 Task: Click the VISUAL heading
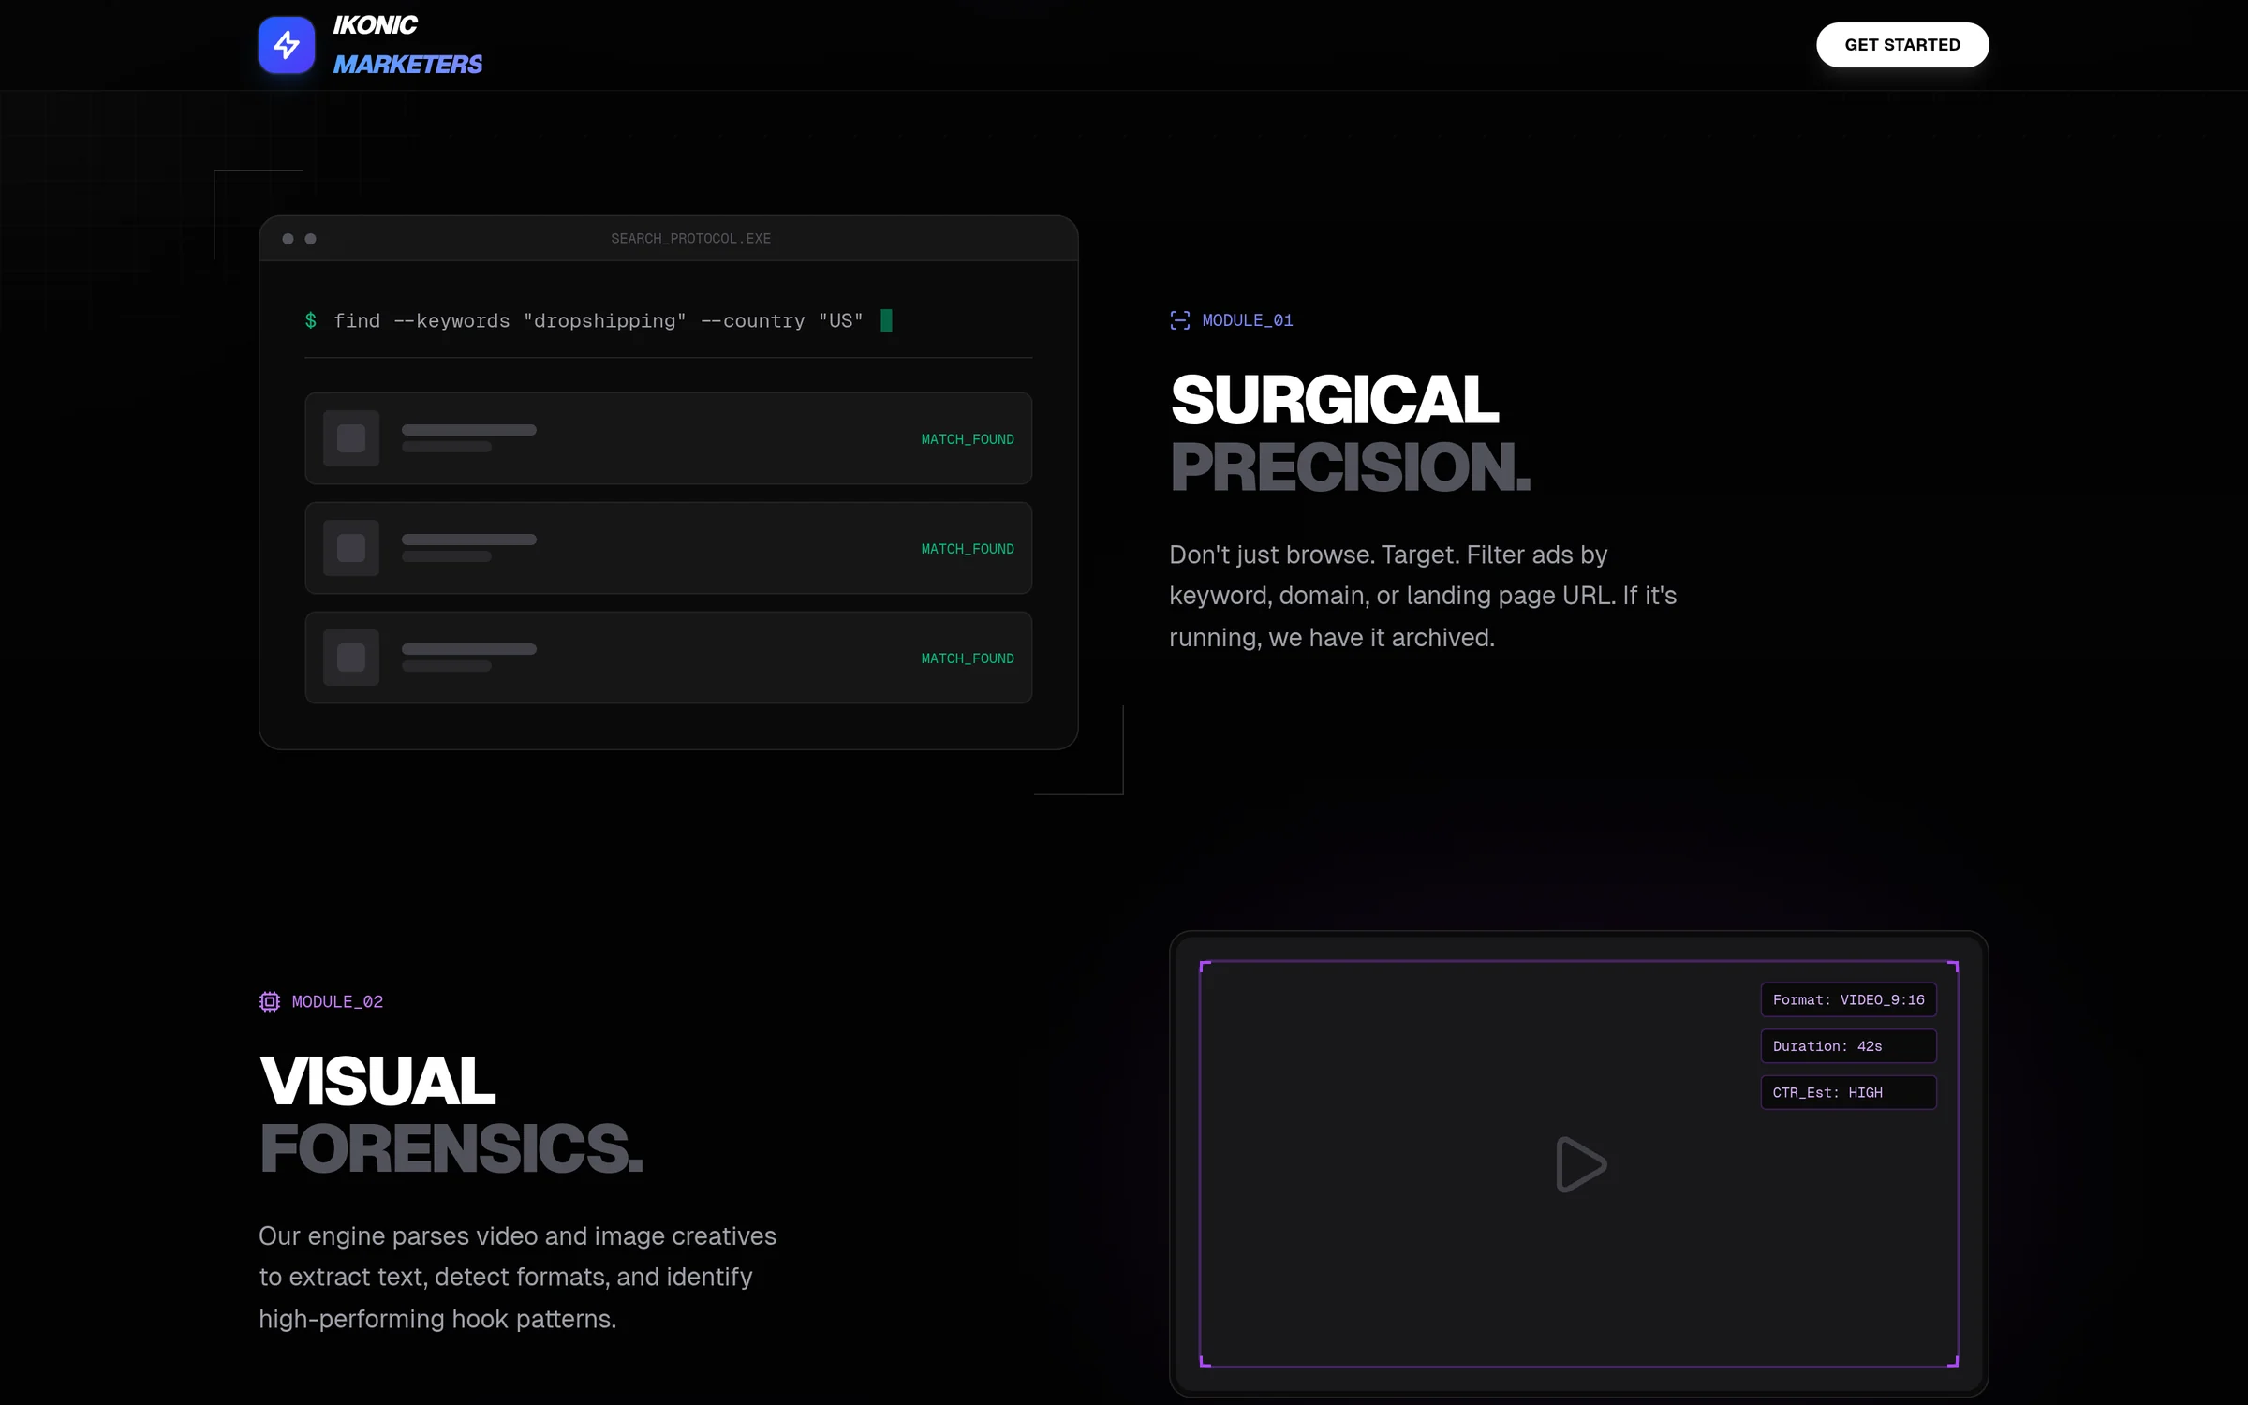[x=377, y=1081]
